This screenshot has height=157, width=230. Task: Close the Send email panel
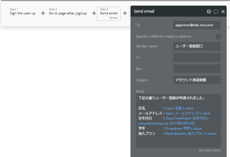coord(223,12)
